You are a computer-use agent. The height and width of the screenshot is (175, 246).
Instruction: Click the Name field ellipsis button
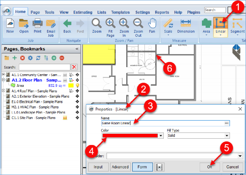226,123
